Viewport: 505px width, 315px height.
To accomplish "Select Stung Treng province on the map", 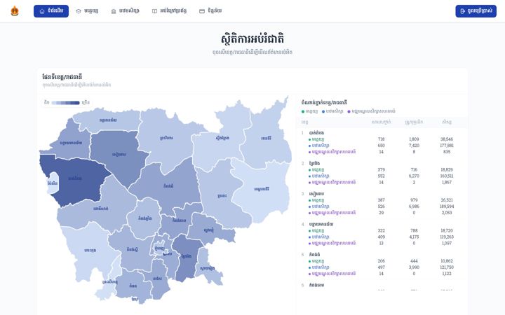I will pyautogui.click(x=222, y=138).
